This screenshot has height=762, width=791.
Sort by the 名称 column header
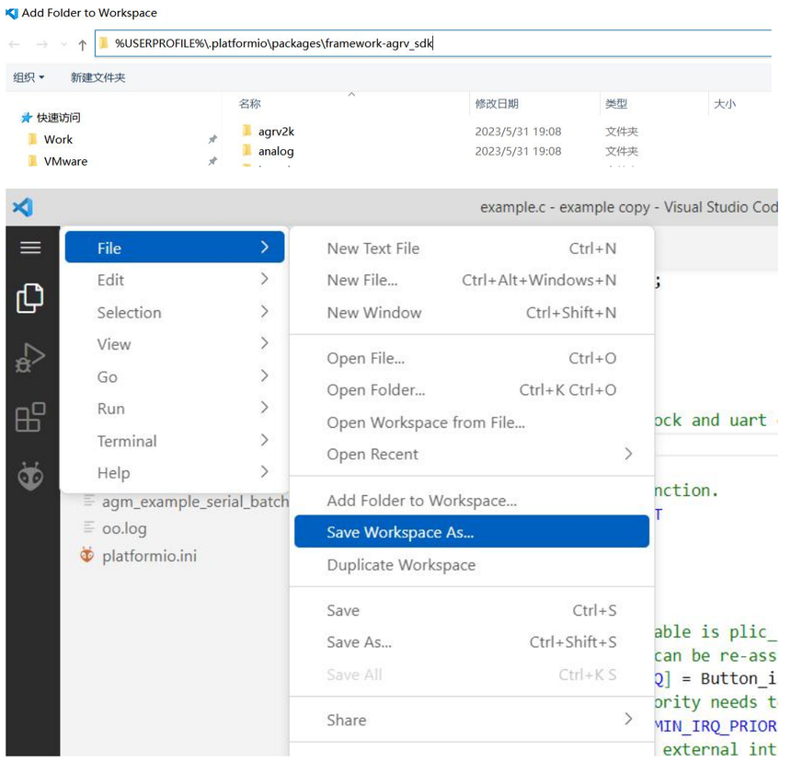249,103
